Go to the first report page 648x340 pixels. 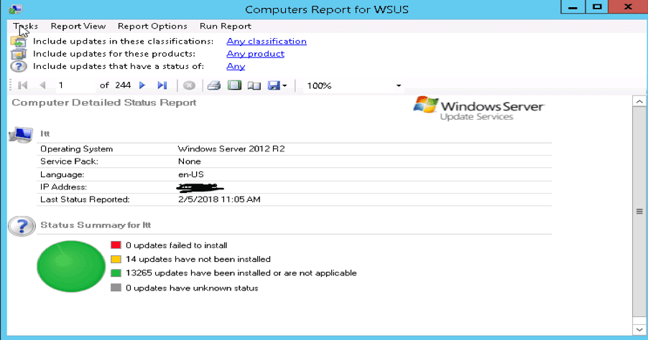pyautogui.click(x=22, y=85)
